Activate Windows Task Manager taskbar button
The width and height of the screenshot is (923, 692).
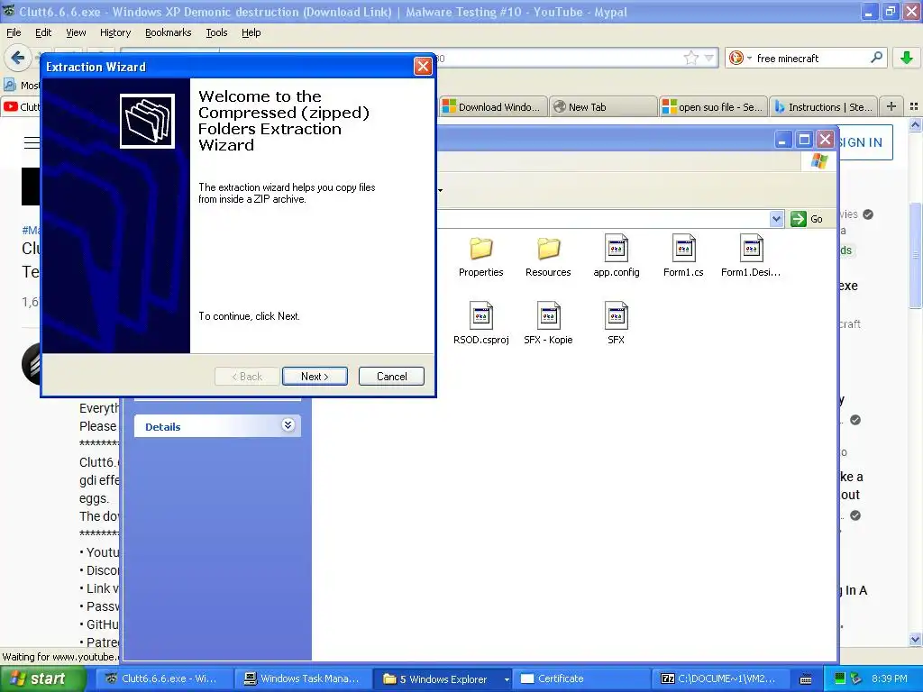coord(303,678)
